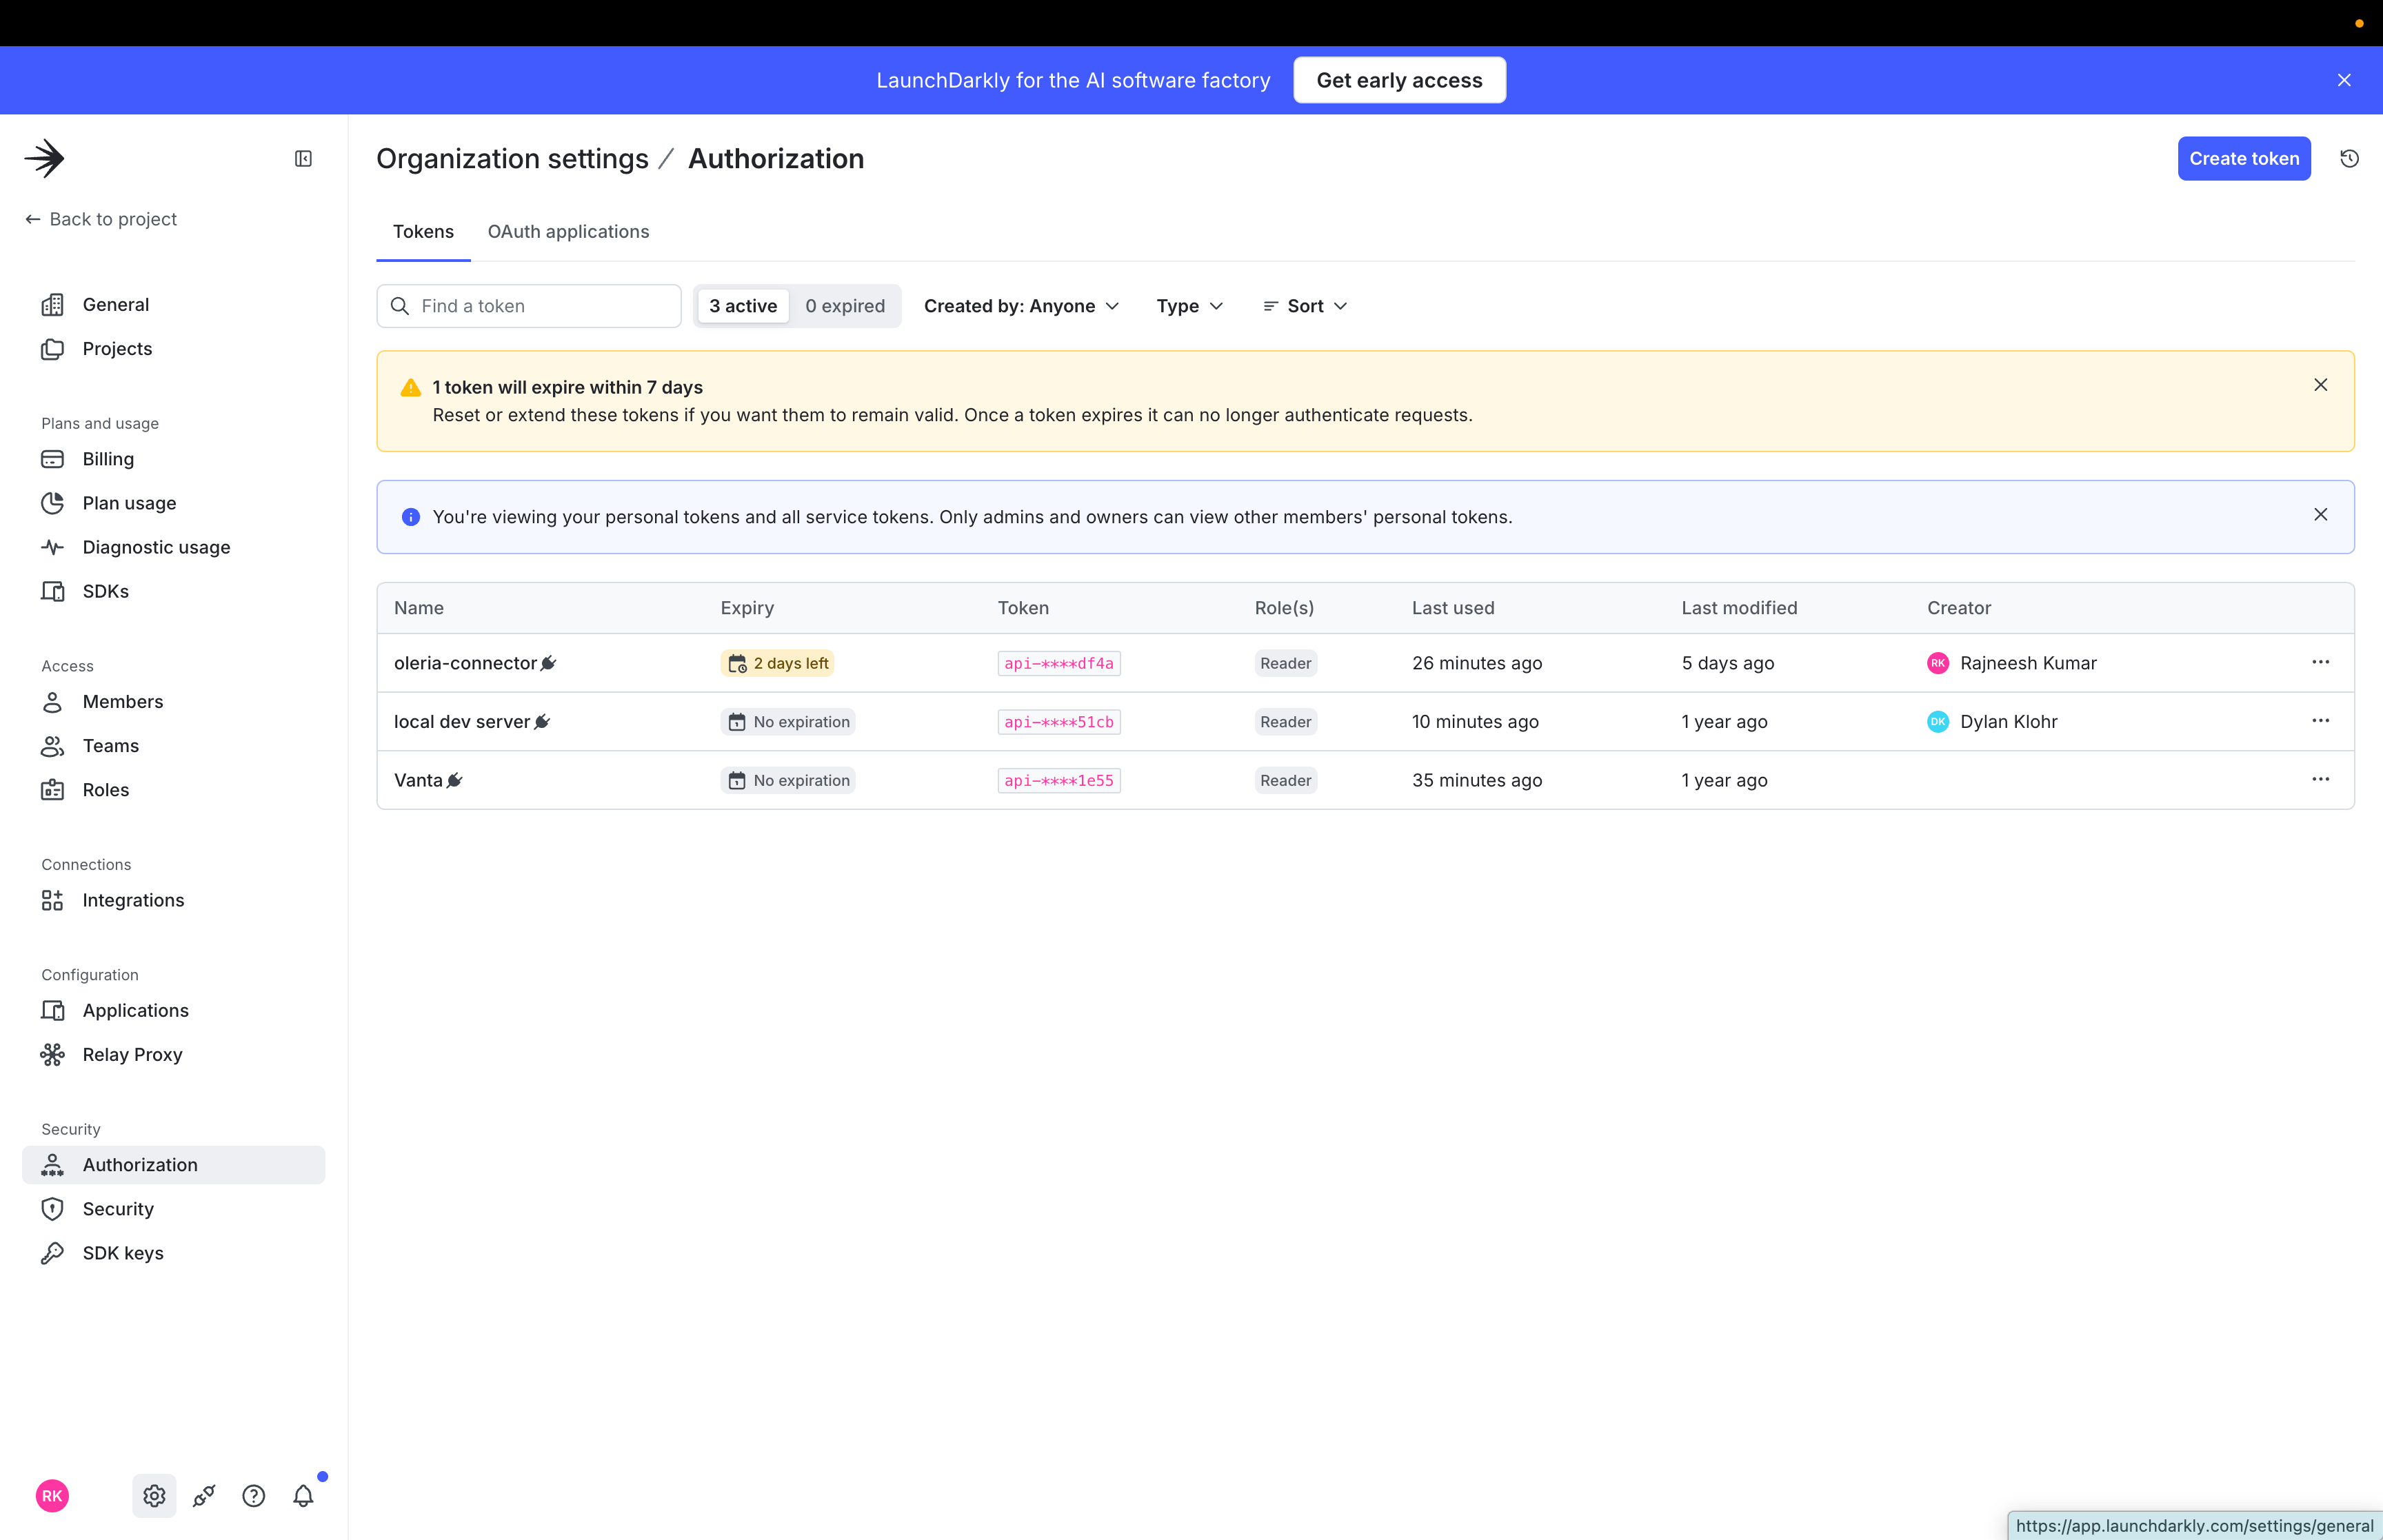Expand the Type filter dropdown
This screenshot has width=2383, height=1540.
tap(1189, 306)
